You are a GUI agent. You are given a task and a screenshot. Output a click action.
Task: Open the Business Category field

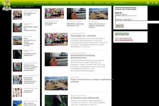(137, 22)
